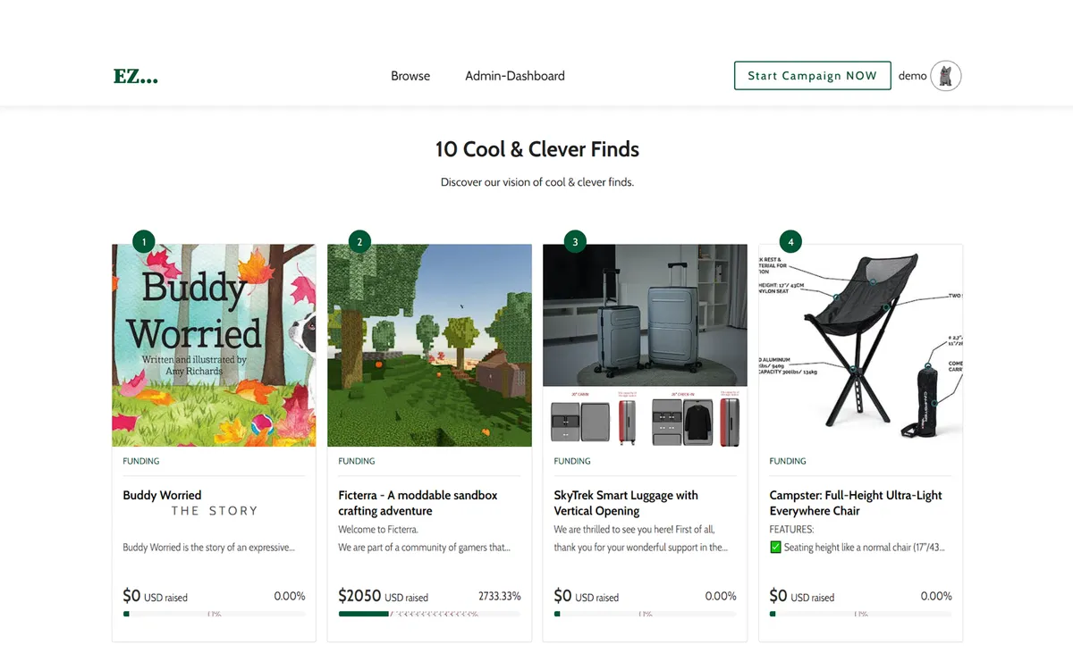Click the FUNDING label on Ficterra card
The height and width of the screenshot is (670, 1073).
click(x=357, y=462)
